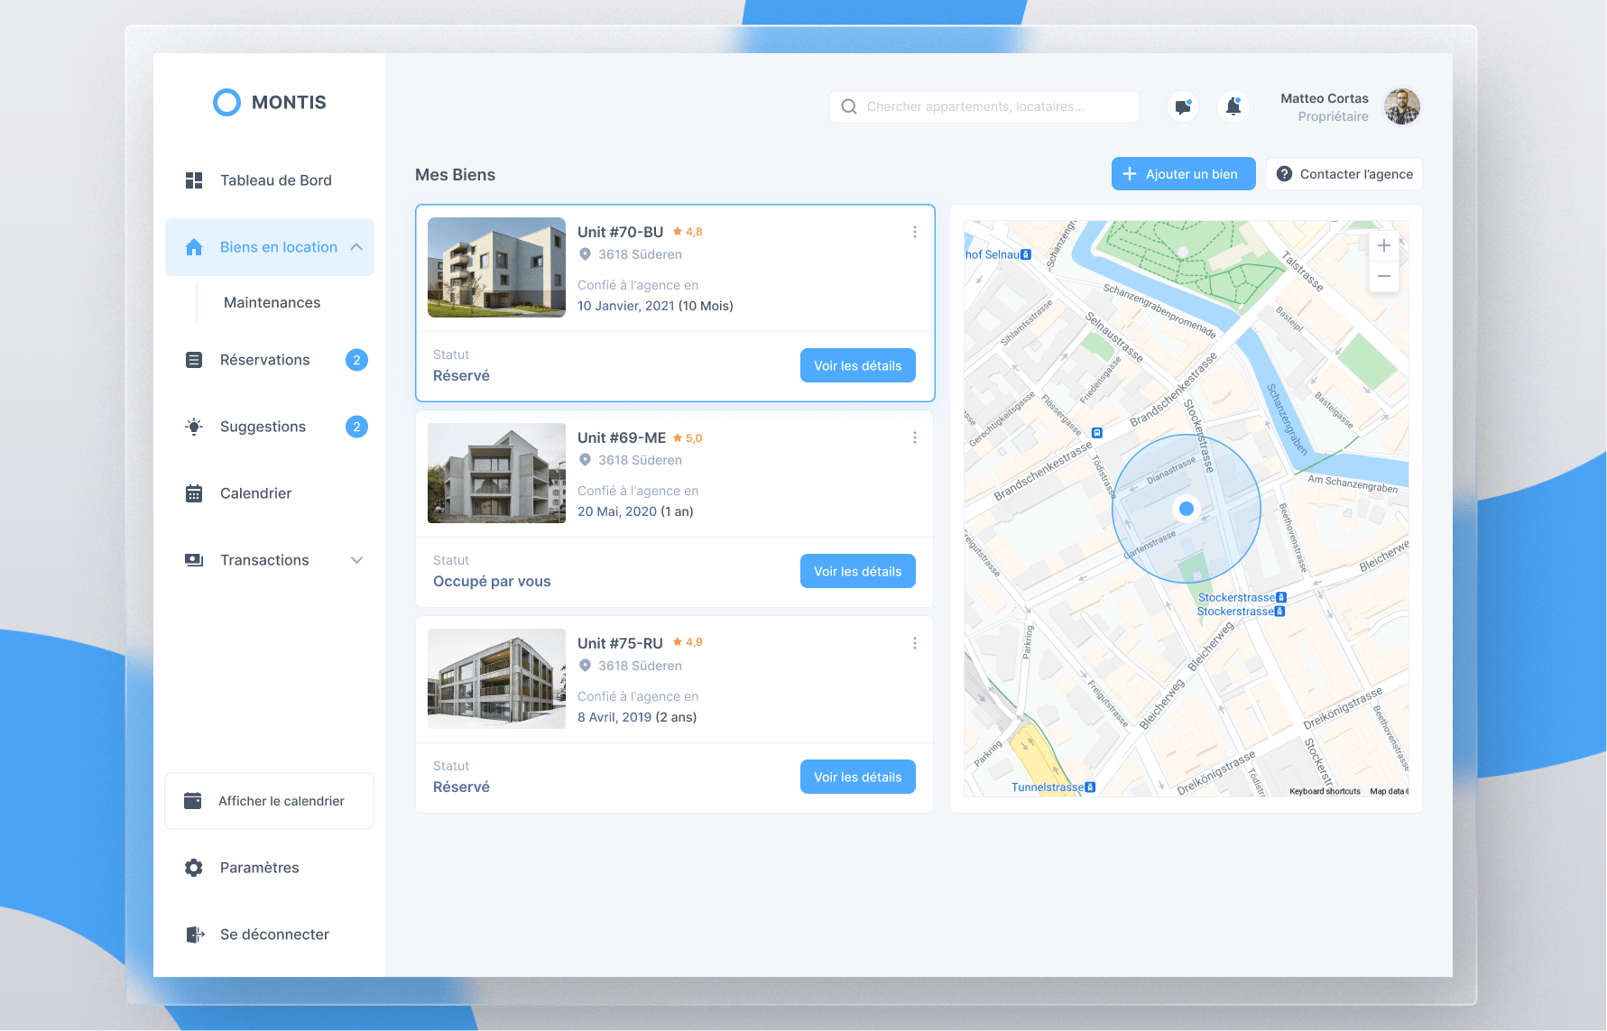Click the Matteo Cortas name

click(1325, 98)
